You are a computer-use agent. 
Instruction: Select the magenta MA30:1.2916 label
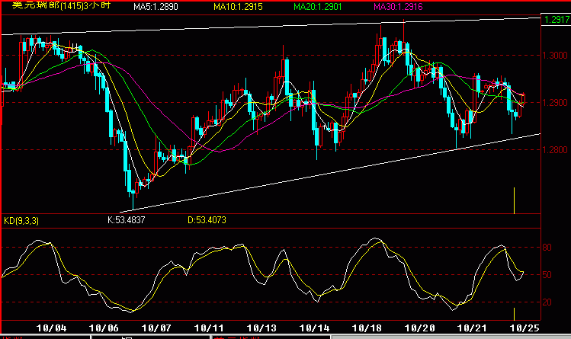point(398,7)
